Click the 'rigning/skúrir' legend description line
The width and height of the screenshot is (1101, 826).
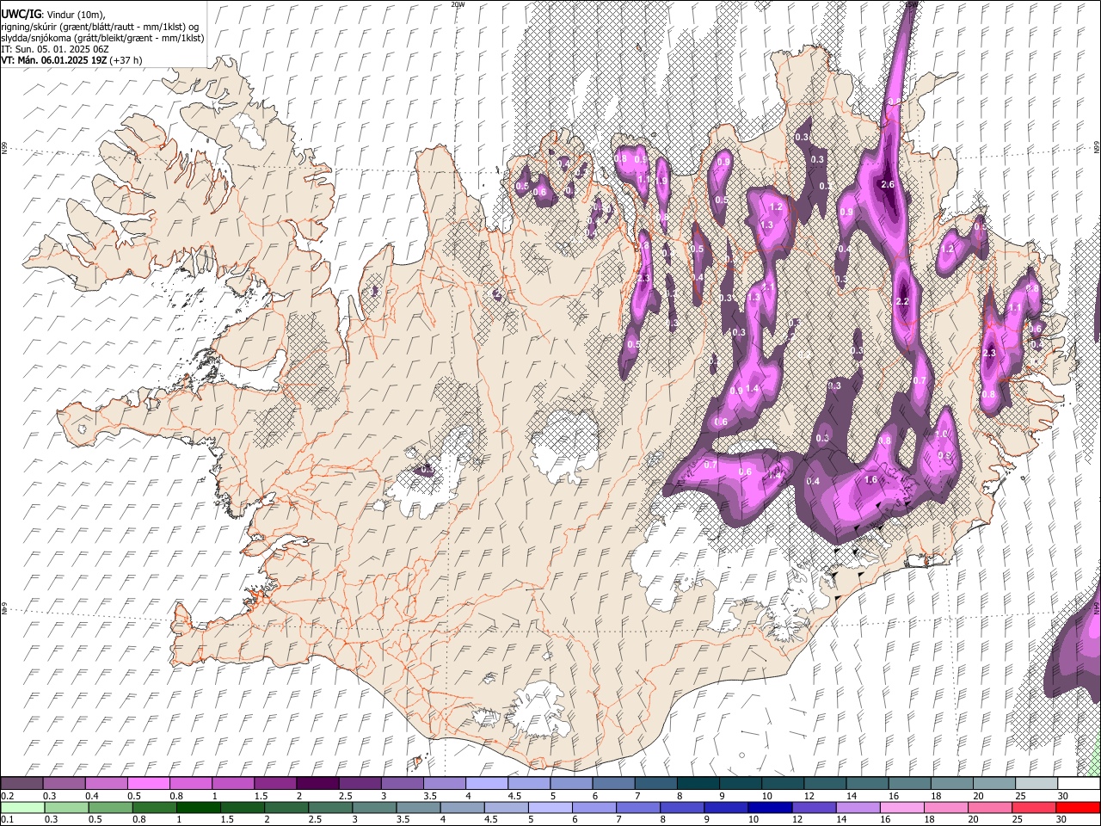(100, 27)
